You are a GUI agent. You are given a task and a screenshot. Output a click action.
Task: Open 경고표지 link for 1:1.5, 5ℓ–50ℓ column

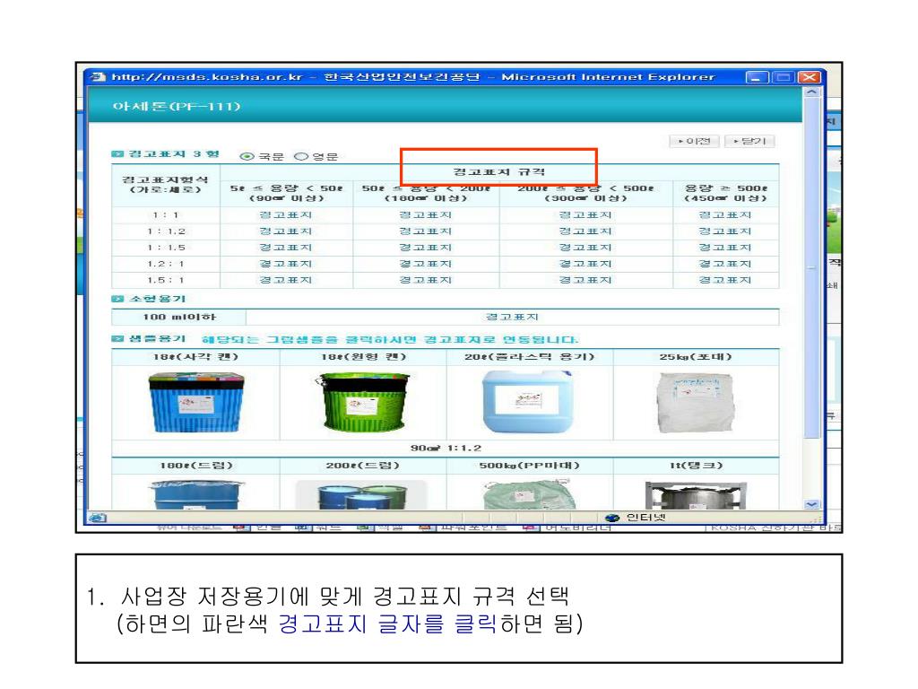click(x=286, y=248)
